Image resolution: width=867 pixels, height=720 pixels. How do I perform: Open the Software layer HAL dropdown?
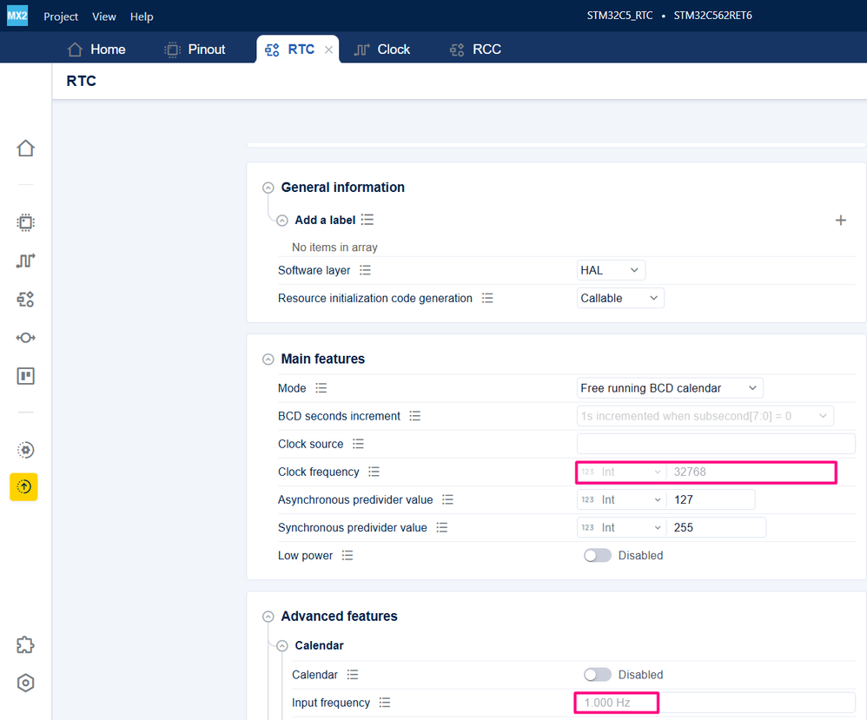click(611, 270)
